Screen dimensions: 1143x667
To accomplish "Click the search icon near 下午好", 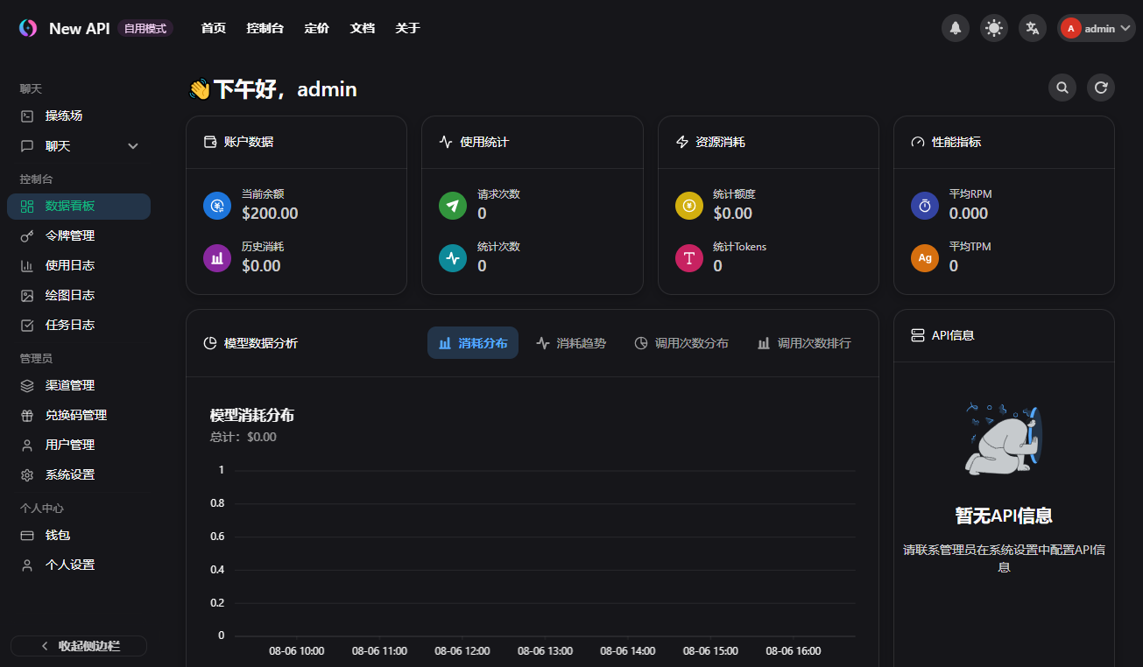I will coord(1062,88).
